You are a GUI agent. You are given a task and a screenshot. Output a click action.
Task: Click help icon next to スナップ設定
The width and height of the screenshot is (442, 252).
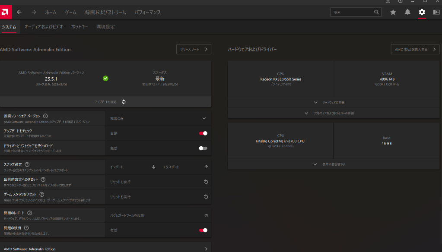point(27,164)
